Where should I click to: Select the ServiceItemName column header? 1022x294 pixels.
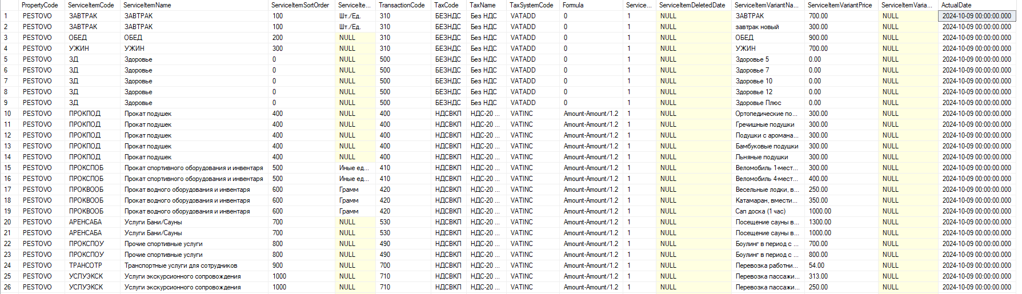pyautogui.click(x=147, y=5)
